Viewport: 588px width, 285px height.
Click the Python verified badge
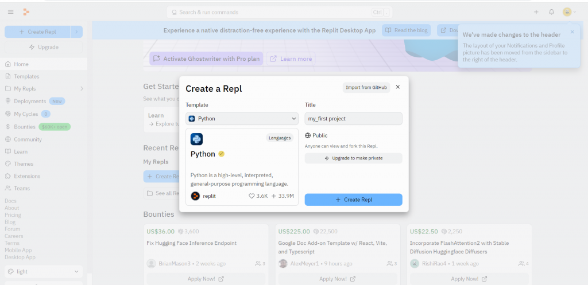(x=221, y=154)
